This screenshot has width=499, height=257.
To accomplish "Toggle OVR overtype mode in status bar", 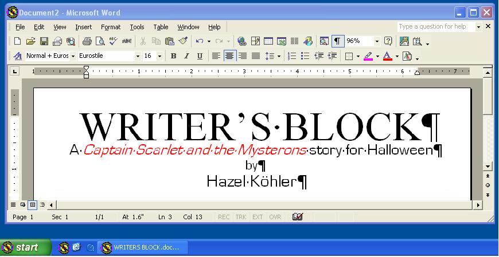I will coord(275,217).
